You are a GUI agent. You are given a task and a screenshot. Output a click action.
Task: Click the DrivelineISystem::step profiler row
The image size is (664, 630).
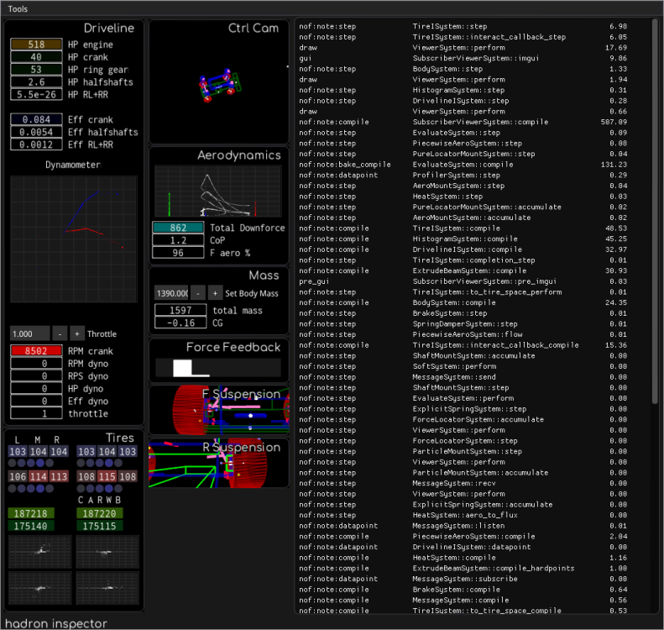click(x=463, y=101)
